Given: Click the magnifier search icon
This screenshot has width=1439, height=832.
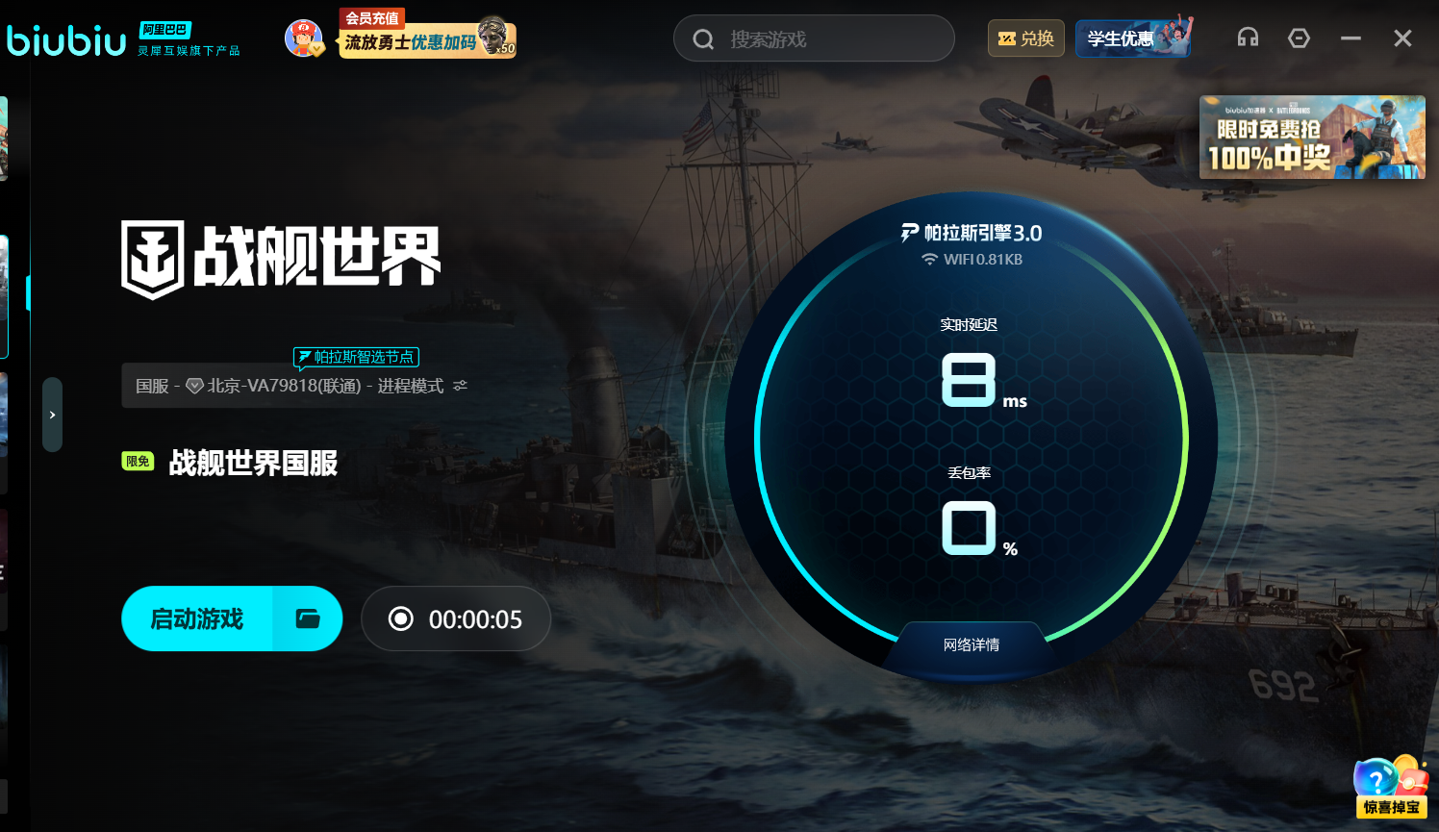Looking at the screenshot, I should coord(703,39).
